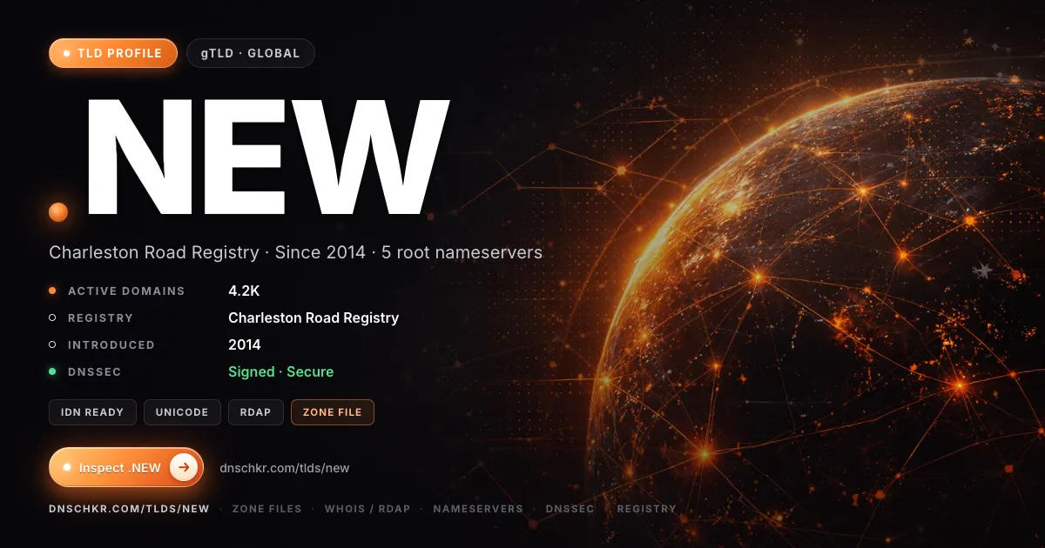Click the INTRODUCED label
Image resolution: width=1045 pixels, height=548 pixels.
[111, 345]
